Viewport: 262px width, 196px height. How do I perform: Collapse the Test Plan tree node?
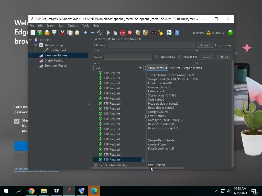click(x=30, y=40)
